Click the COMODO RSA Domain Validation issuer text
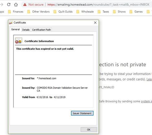This screenshot has height=135, width=152. click(62, 89)
